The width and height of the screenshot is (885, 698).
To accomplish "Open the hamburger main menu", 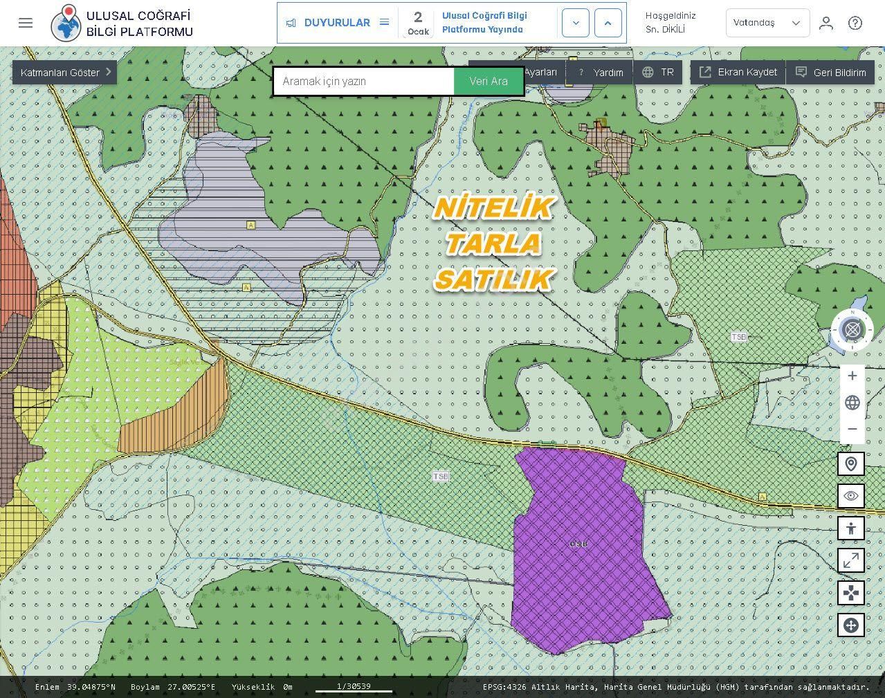I will pos(26,23).
